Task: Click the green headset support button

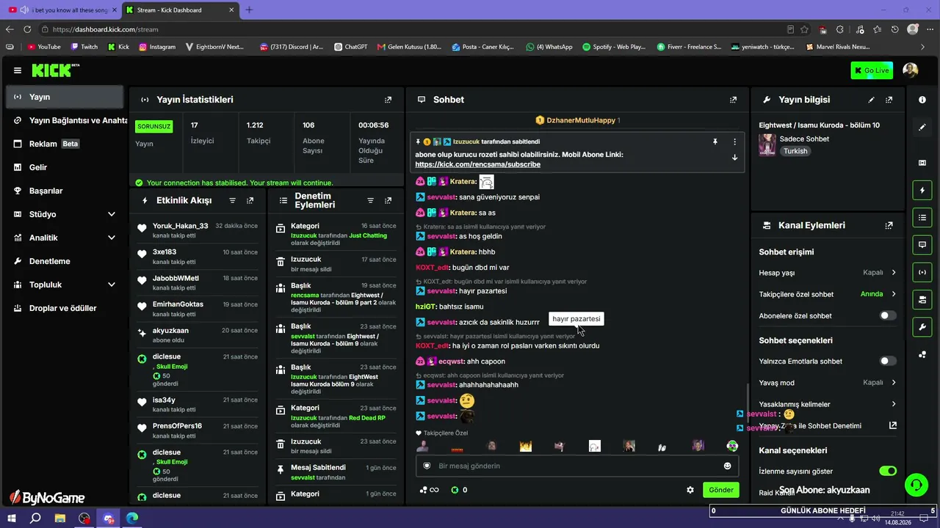Action: [916, 485]
